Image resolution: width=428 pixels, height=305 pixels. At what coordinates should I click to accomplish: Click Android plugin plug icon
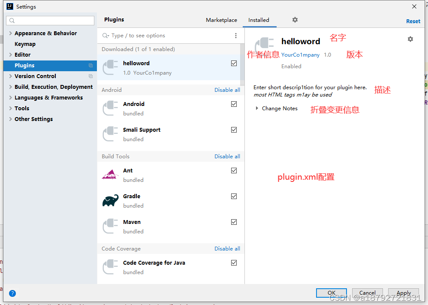click(110, 109)
